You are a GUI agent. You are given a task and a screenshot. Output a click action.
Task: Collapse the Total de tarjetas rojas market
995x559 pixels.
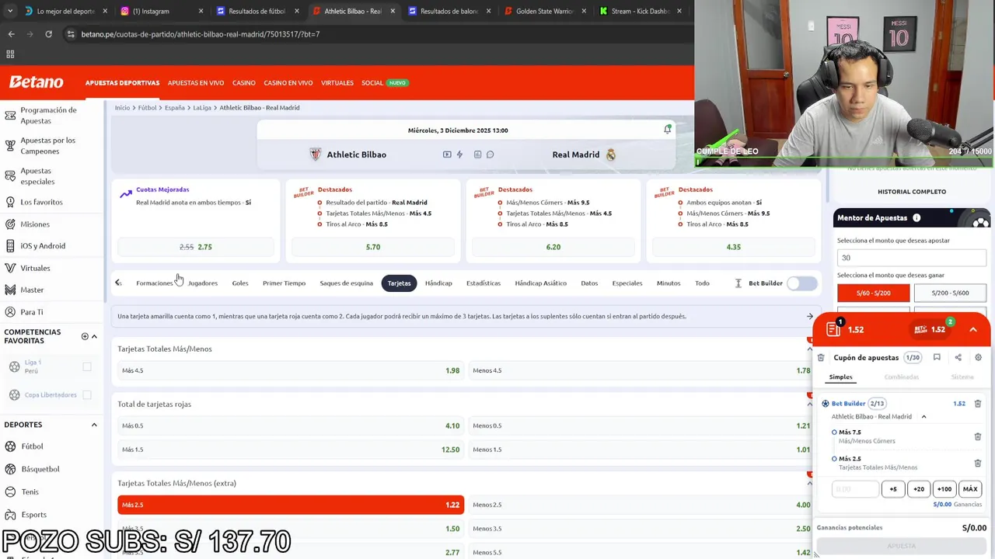(x=810, y=404)
